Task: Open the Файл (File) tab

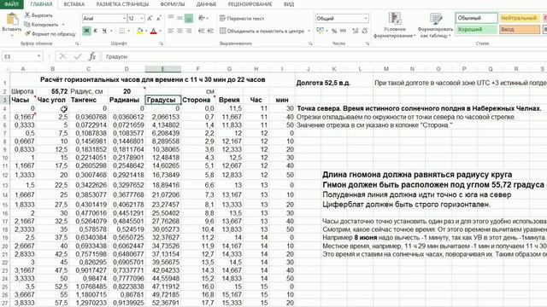Action: tap(11, 4)
